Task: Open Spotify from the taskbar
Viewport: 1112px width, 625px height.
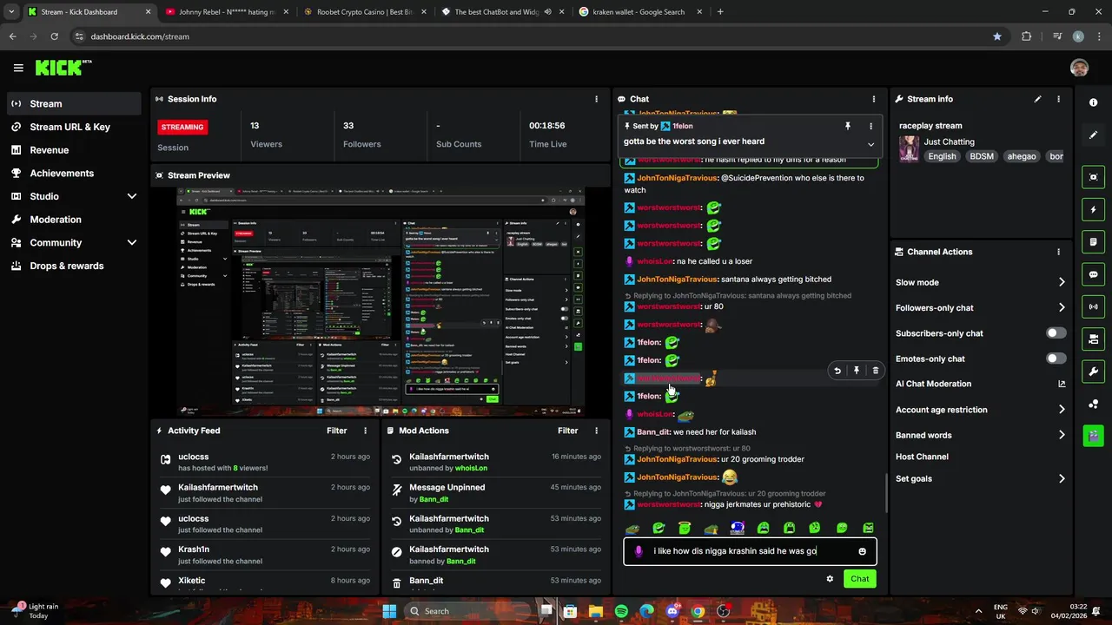Action: click(x=621, y=611)
